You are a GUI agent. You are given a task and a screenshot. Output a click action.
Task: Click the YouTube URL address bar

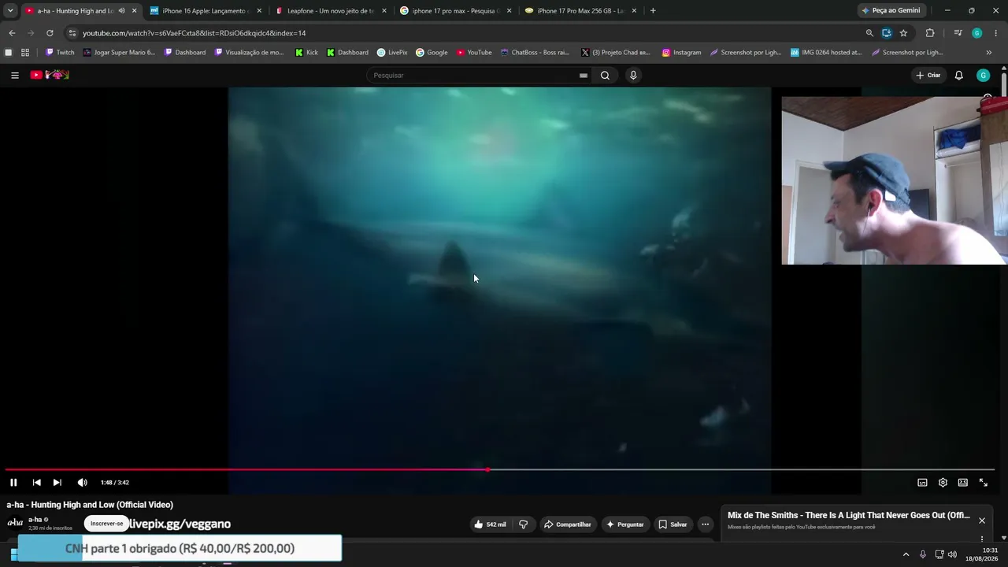pos(465,33)
